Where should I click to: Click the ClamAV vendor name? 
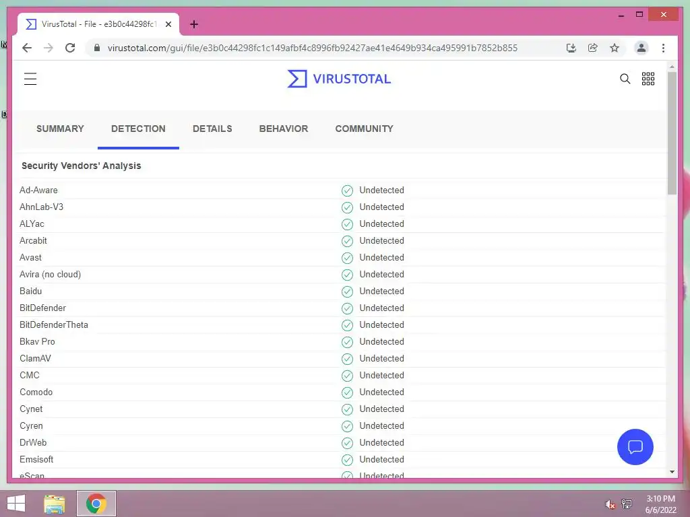click(x=35, y=358)
